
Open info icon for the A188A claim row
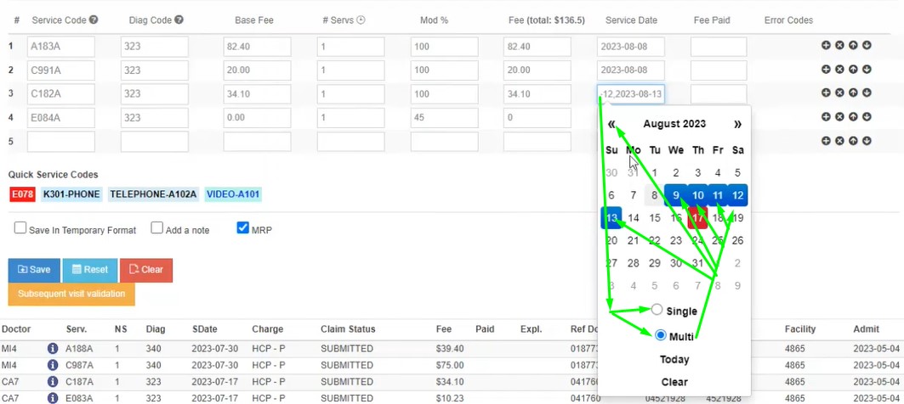[x=53, y=349]
